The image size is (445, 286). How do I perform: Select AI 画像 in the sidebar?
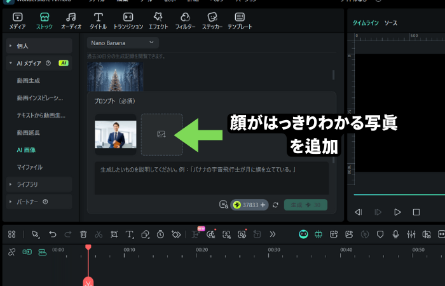coord(26,150)
